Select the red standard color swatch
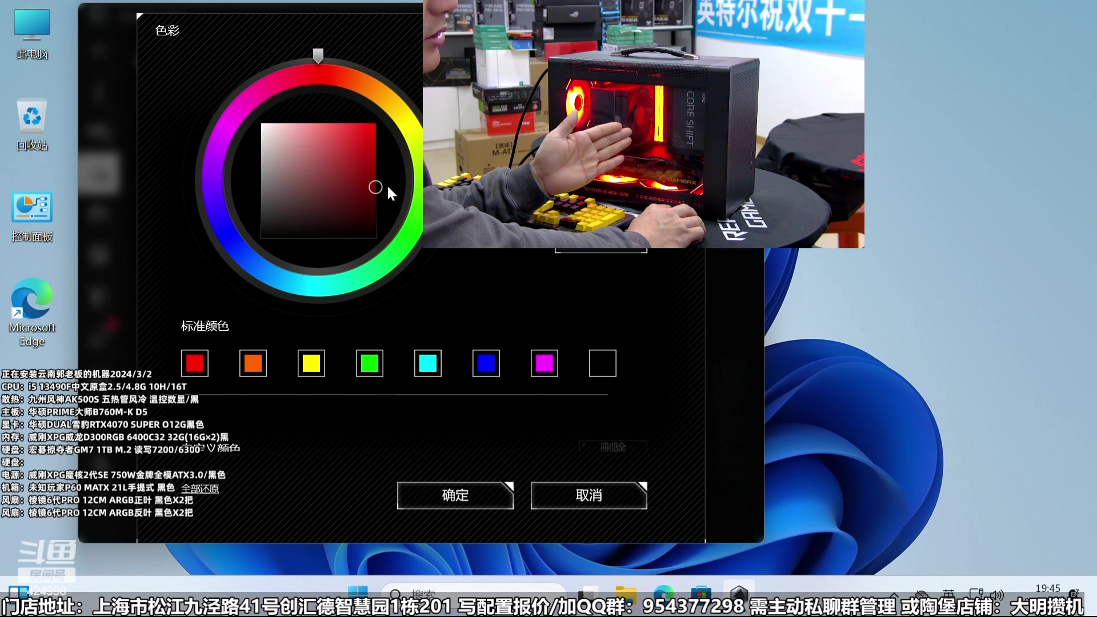Viewport: 1097px width, 617px height. [195, 363]
